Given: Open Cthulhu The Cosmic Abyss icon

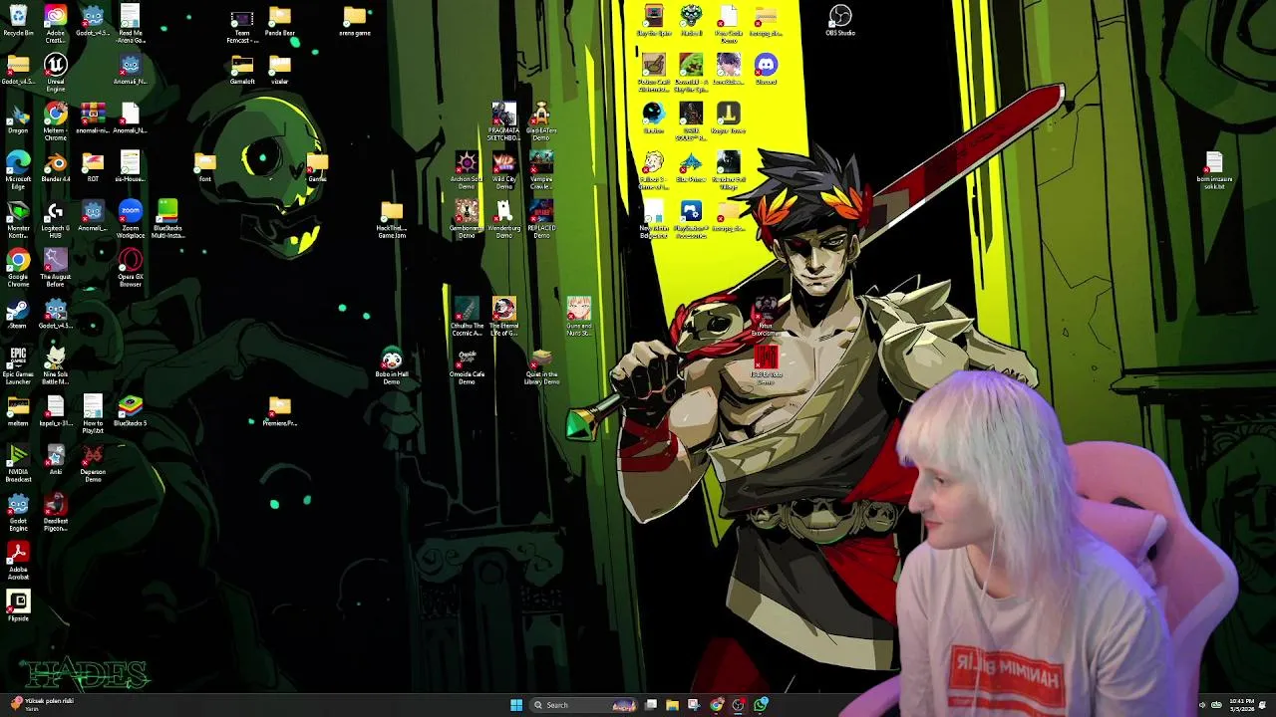Looking at the screenshot, I should click(x=467, y=317).
